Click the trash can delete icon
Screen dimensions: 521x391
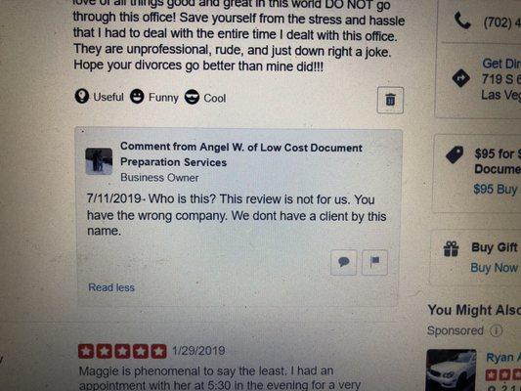(x=390, y=100)
